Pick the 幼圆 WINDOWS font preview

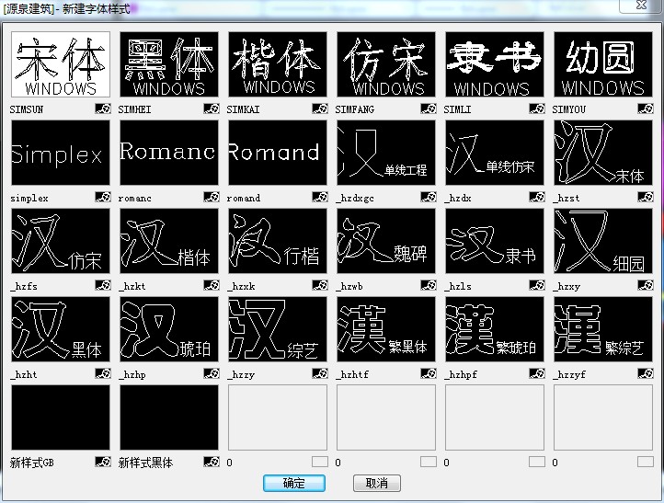coord(603,64)
